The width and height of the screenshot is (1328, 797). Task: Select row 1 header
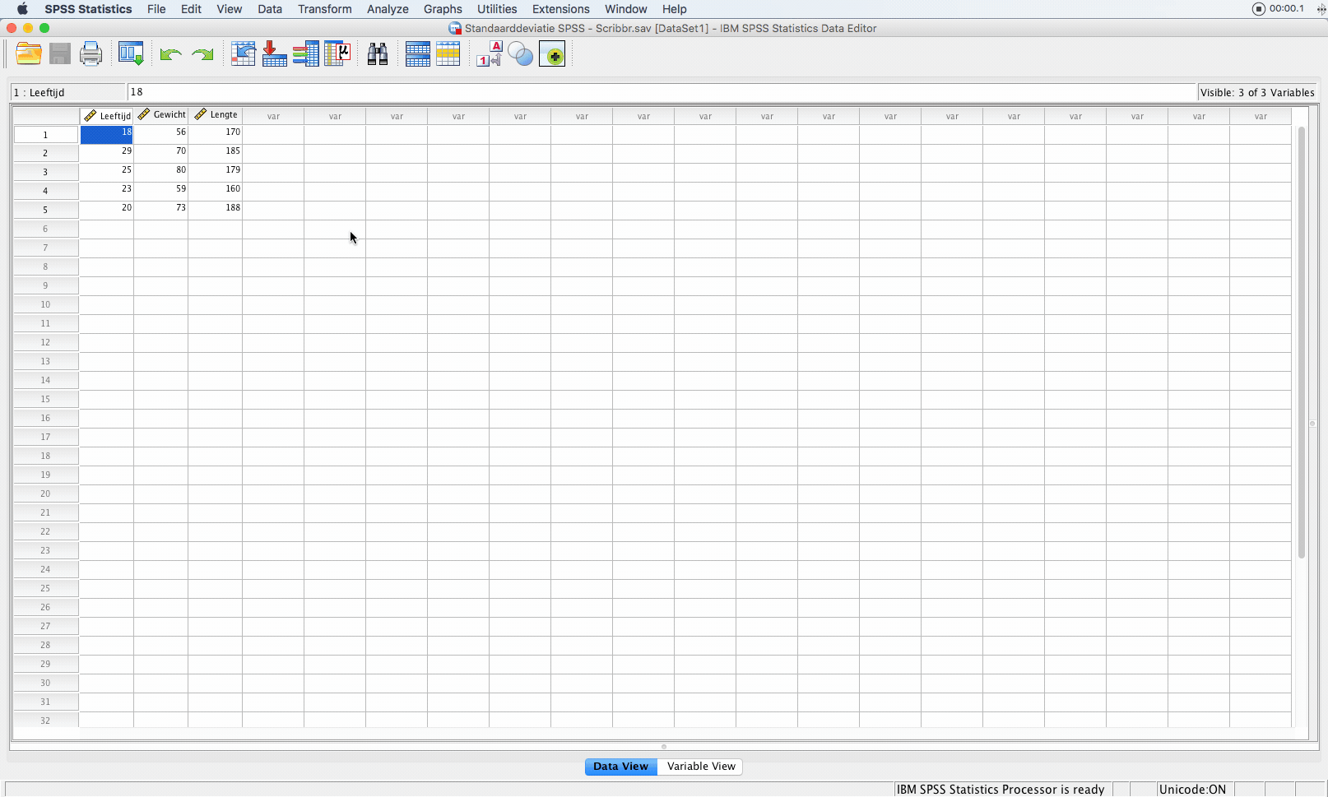click(46, 134)
